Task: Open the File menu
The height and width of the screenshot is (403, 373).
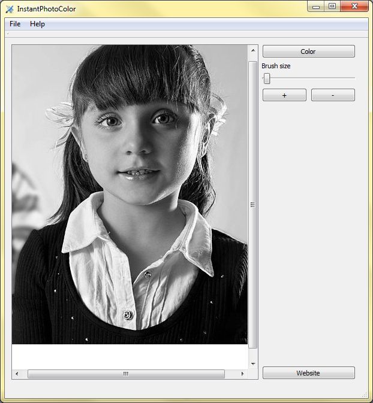Action: tap(15, 24)
